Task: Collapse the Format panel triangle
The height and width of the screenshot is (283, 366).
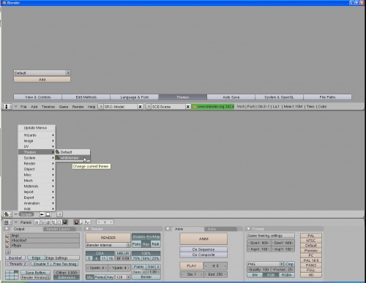Action: pyautogui.click(x=248, y=229)
